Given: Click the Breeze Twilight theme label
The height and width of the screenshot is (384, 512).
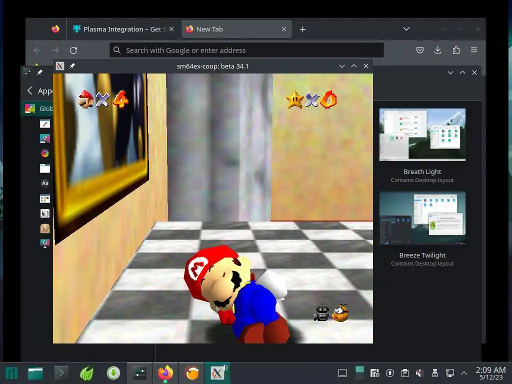Looking at the screenshot, I should (422, 255).
